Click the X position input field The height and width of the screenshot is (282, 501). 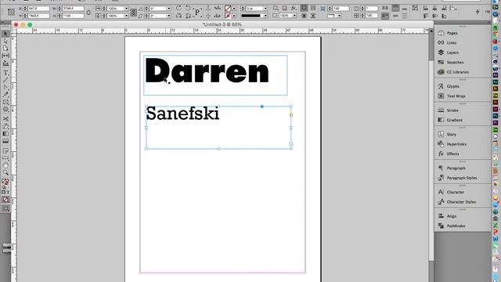(39, 9)
